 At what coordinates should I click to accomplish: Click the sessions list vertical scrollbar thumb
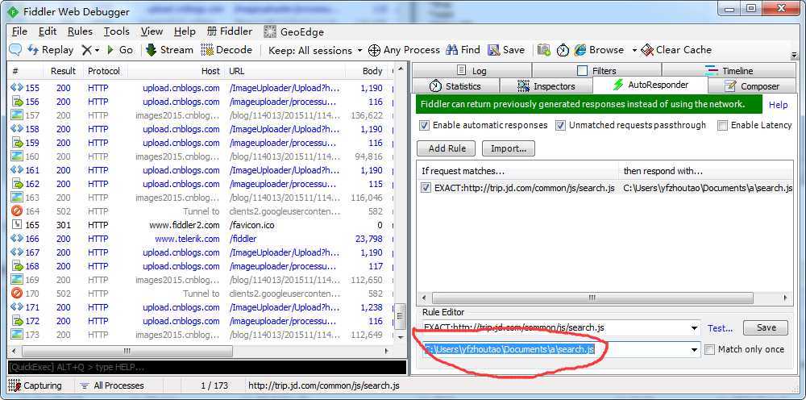(x=399, y=317)
